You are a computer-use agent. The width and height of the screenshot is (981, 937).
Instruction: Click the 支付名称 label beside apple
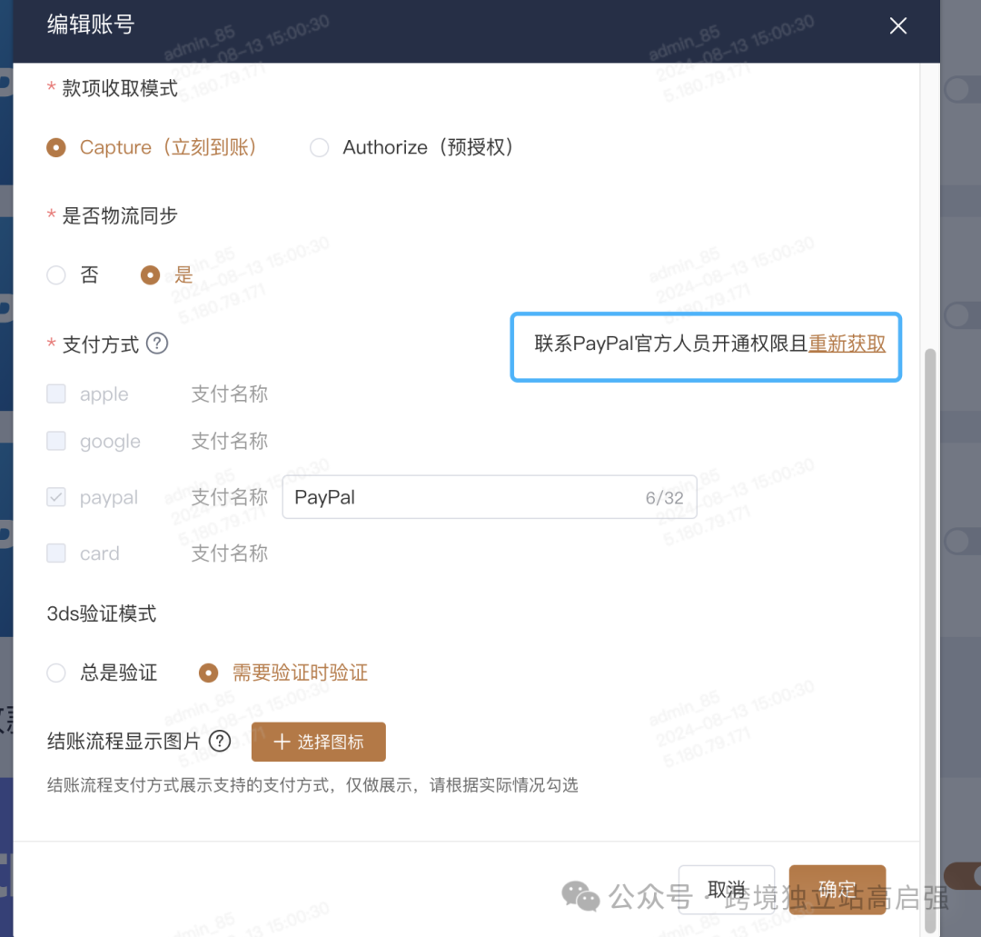(230, 394)
